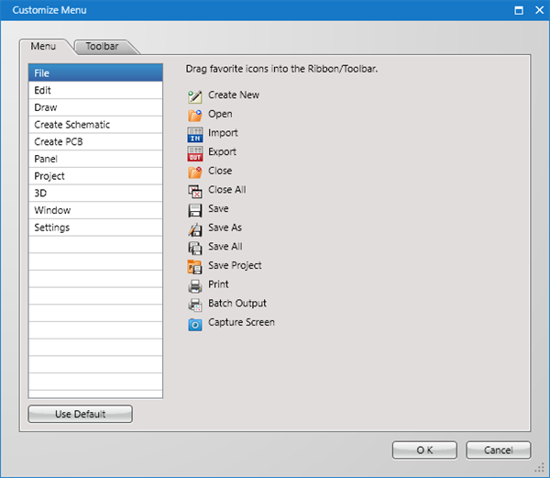The image size is (550, 478).
Task: Click the Save Project icon
Action: [194, 266]
